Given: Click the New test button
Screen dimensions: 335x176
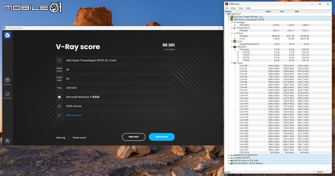Looking at the screenshot, I should point(134,137).
